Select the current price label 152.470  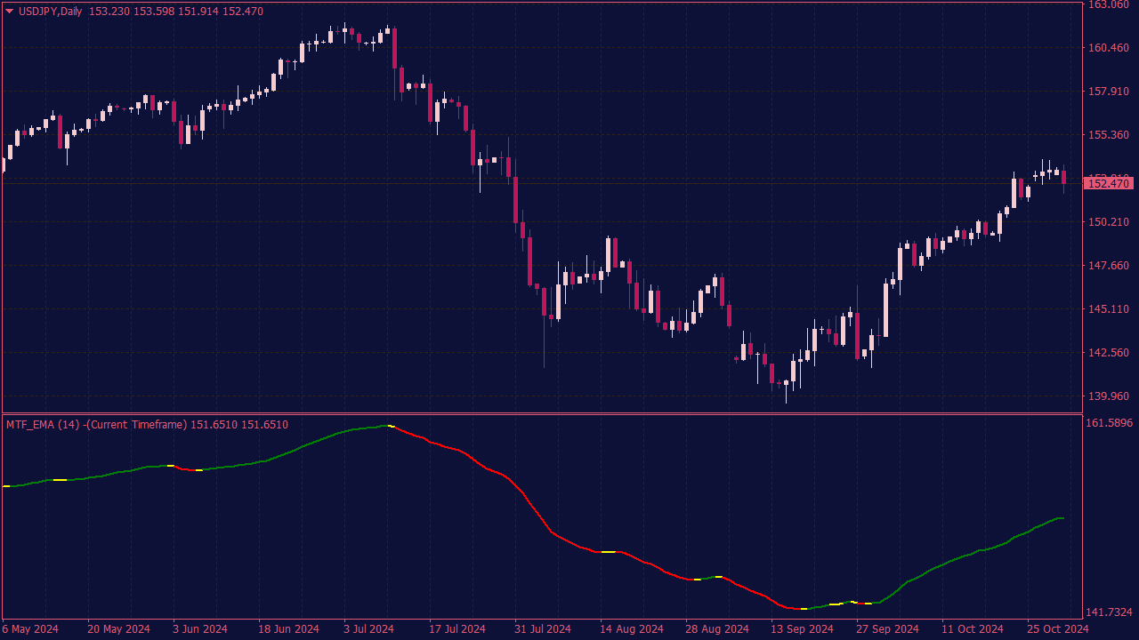click(1108, 183)
